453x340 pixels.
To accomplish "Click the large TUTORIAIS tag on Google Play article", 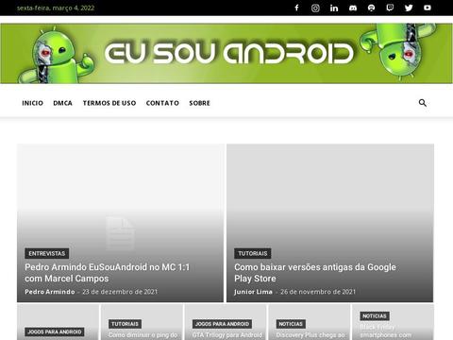I will [253, 253].
